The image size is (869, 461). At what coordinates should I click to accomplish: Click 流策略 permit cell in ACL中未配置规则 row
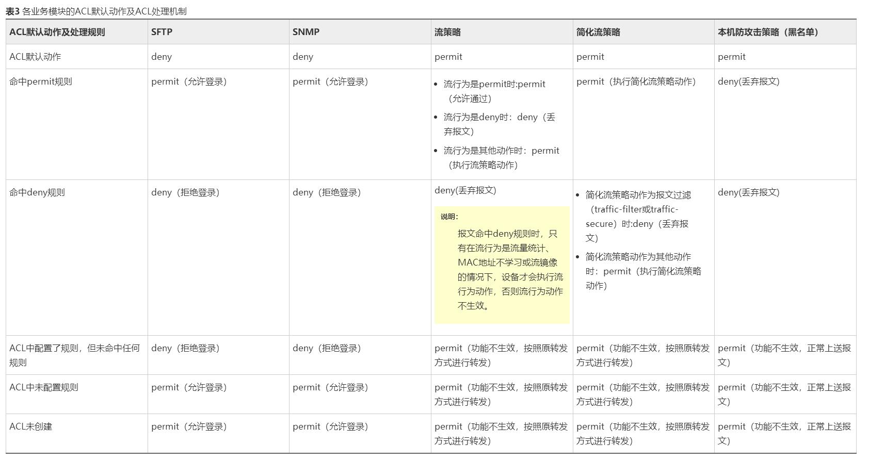coord(501,394)
